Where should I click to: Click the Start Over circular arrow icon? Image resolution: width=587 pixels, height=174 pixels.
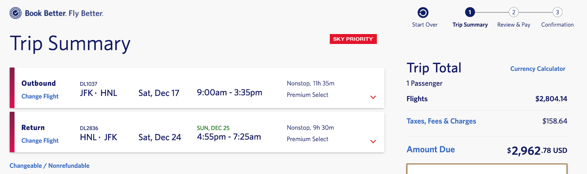coord(423,13)
